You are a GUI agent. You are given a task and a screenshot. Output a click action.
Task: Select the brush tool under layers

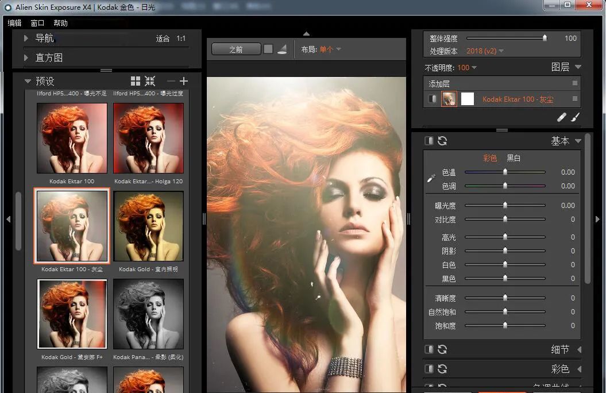point(575,117)
